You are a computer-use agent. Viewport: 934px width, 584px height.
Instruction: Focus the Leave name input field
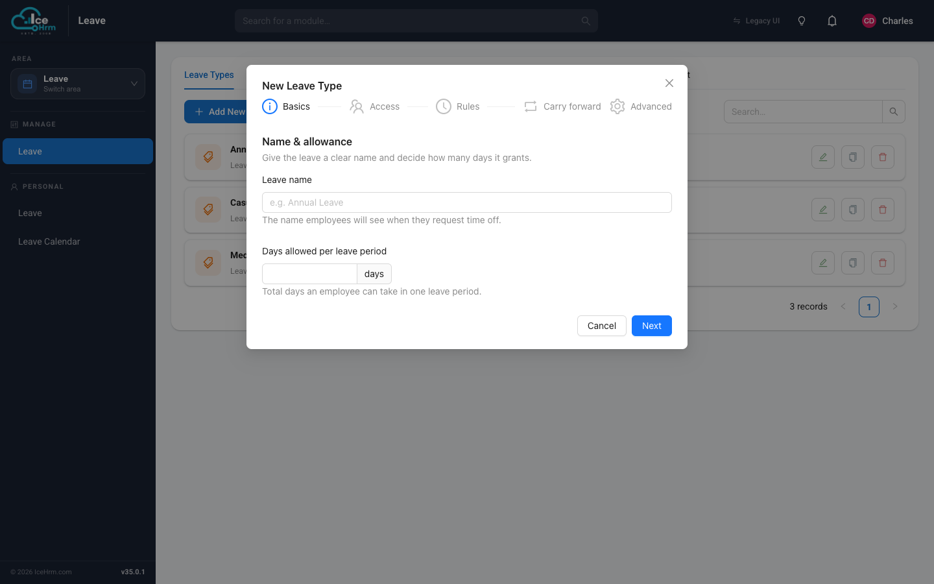[x=467, y=202]
